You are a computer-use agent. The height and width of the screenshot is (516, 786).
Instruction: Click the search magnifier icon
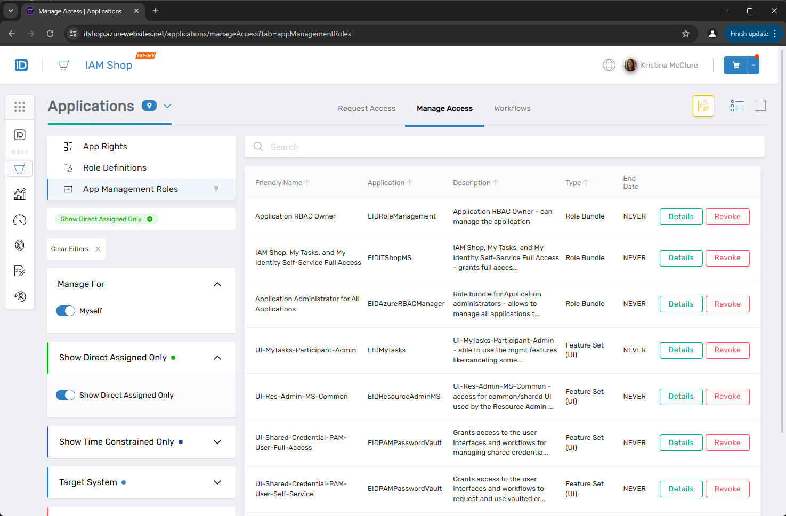(x=258, y=147)
